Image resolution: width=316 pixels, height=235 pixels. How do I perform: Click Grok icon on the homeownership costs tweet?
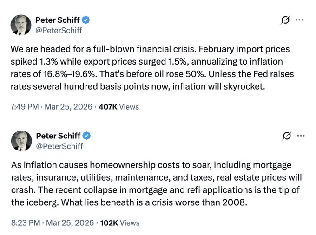(x=285, y=136)
